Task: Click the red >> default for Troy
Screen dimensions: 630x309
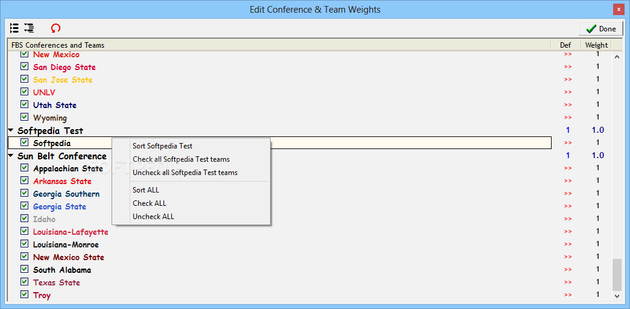Action: pyautogui.click(x=568, y=295)
